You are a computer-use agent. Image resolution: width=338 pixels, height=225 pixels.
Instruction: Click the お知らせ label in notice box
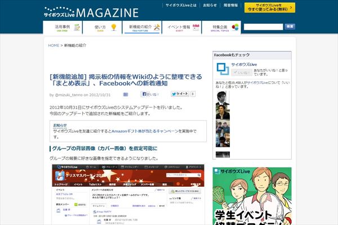60,125
